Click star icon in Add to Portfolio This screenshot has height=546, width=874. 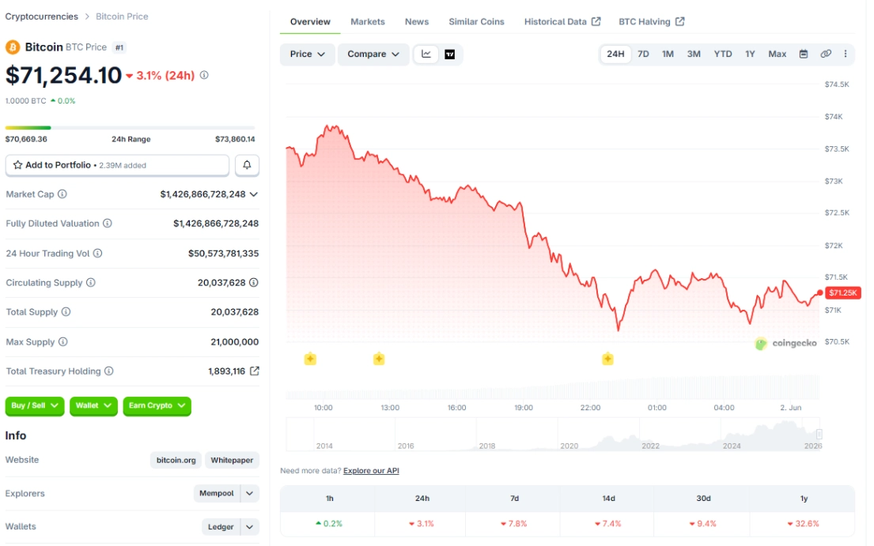(18, 164)
